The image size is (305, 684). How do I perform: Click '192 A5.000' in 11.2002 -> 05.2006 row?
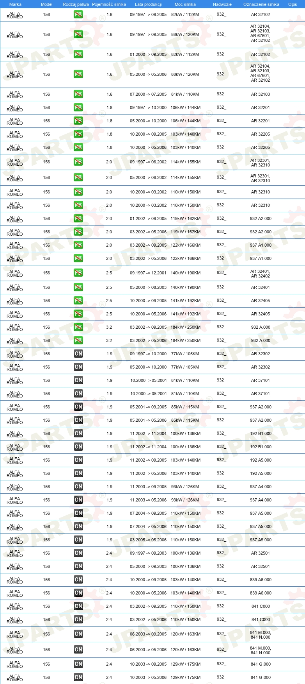[x=261, y=473]
